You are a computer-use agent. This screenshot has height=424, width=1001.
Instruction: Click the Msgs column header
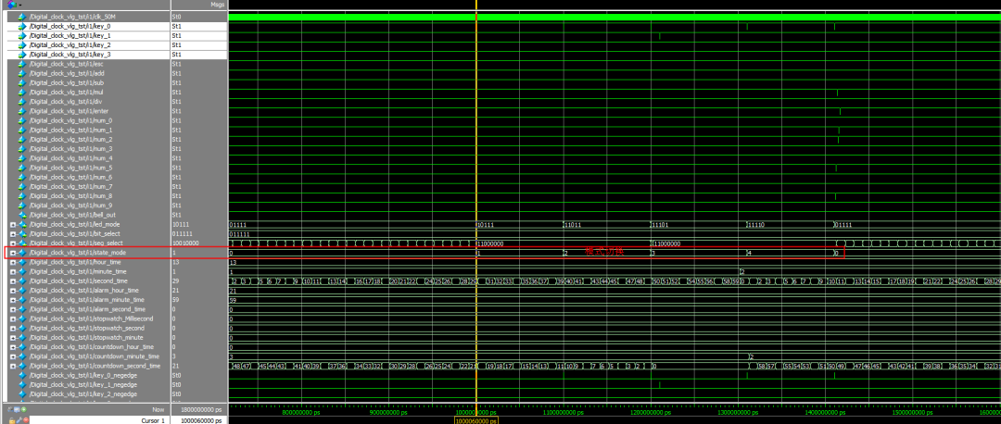pos(217,5)
